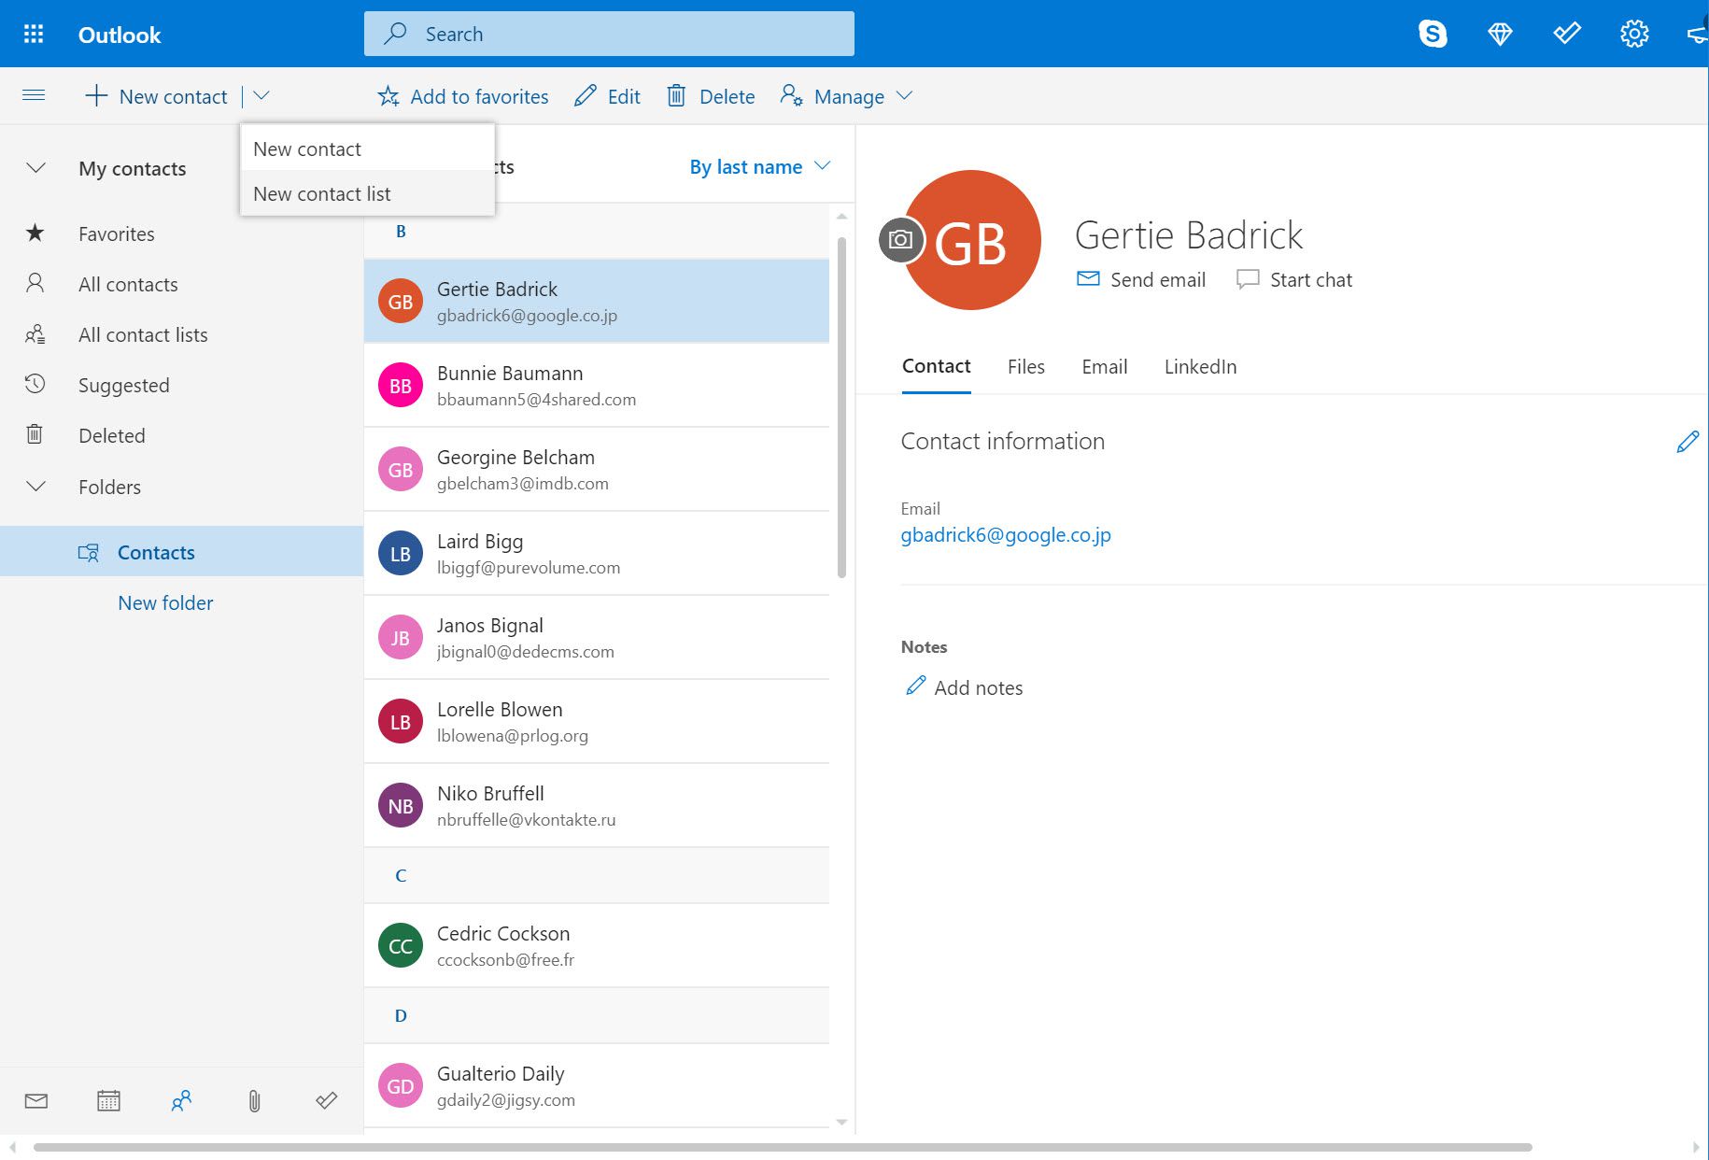Expand the Manage menu
The height and width of the screenshot is (1160, 1709).
pos(846,96)
